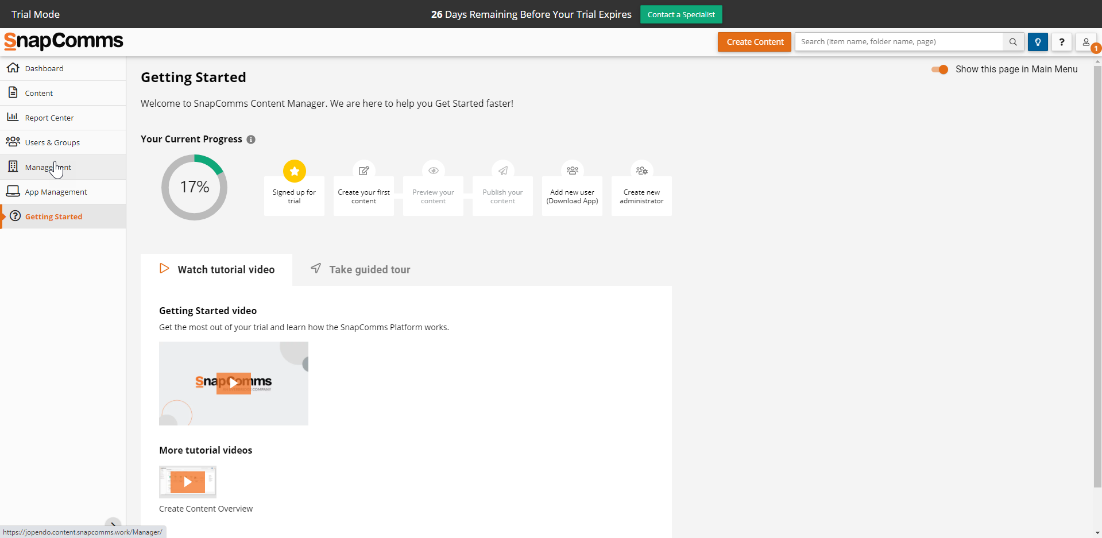Image resolution: width=1102 pixels, height=538 pixels.
Task: Click the notification badge showing 1
Action: point(1096,49)
